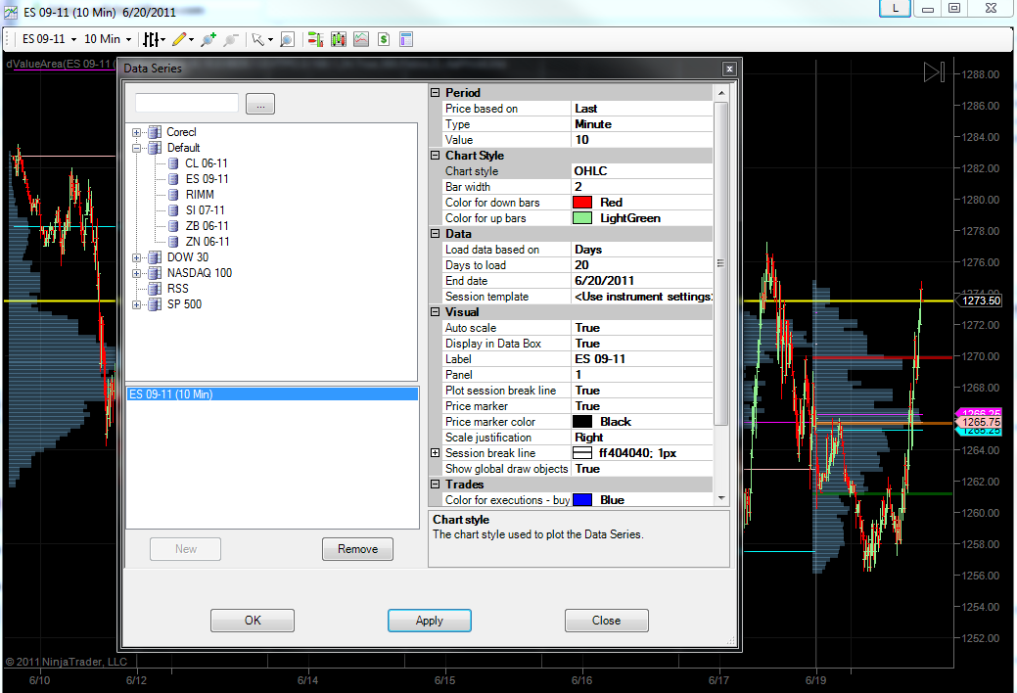Click the RSS list database icon
Screen dimensions: 1017x693
point(155,288)
